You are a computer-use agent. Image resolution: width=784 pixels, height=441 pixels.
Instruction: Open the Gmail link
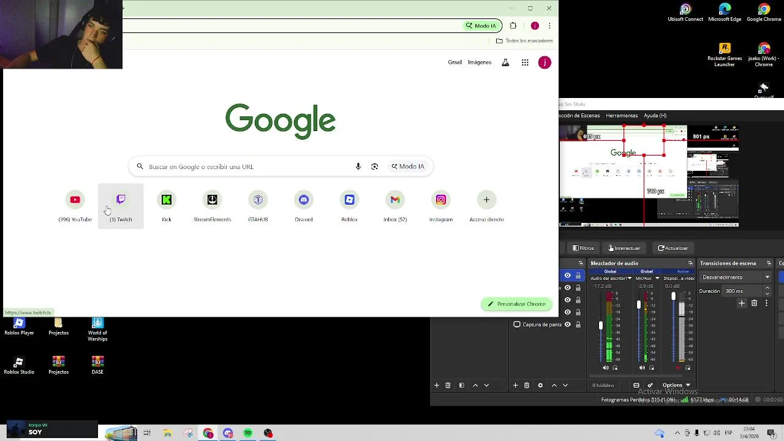[454, 62]
